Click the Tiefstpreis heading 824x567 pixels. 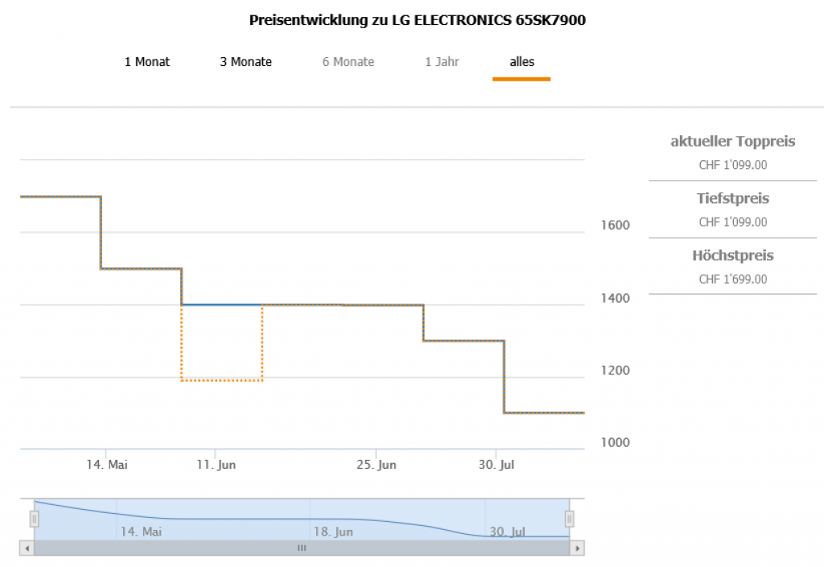732,198
